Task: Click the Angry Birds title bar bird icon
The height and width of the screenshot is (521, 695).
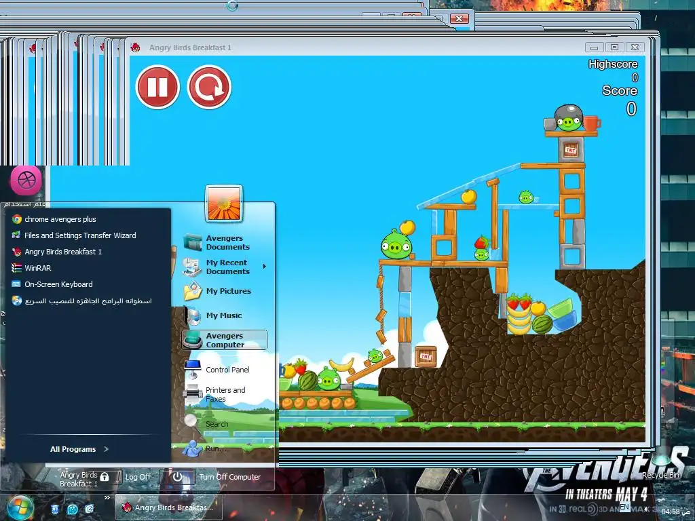Action: [x=136, y=47]
